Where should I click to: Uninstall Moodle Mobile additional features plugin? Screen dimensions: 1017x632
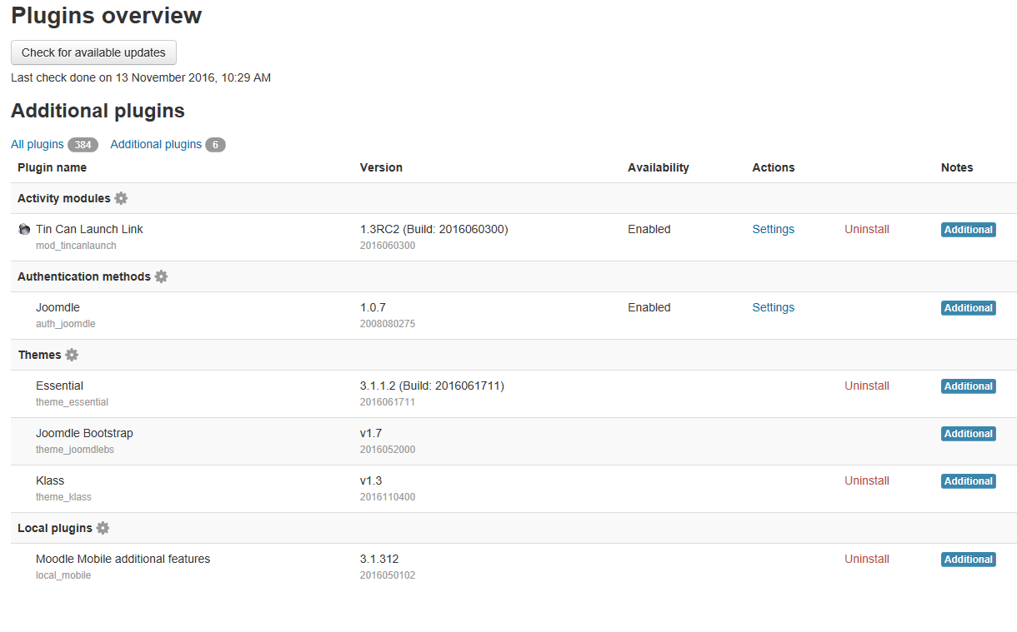pyautogui.click(x=866, y=560)
